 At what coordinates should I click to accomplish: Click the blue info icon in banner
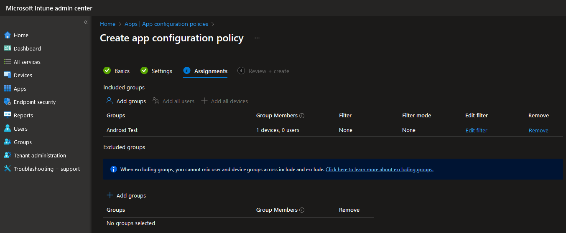113,169
